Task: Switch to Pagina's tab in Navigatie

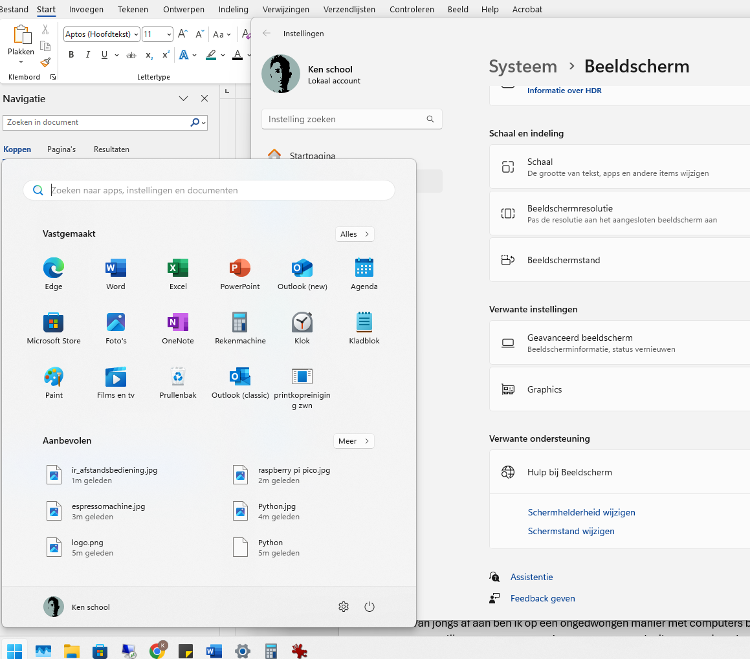Action: (61, 149)
